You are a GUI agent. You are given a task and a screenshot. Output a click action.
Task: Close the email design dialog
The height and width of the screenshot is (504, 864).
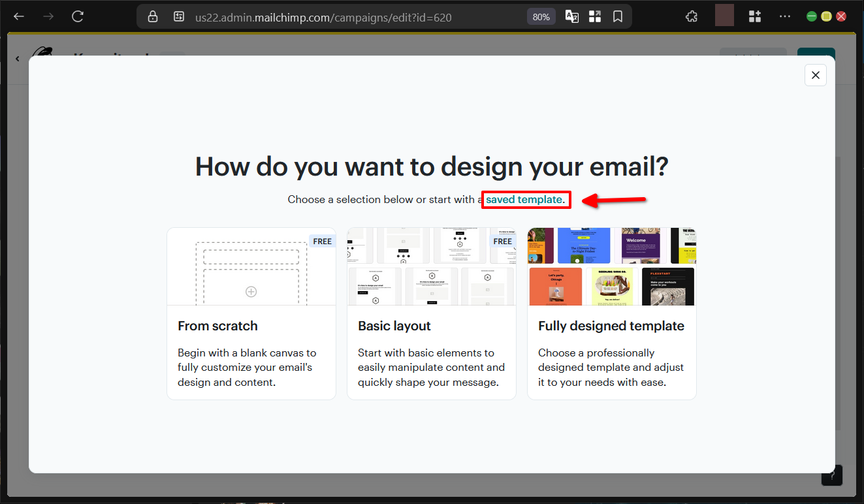[815, 75]
